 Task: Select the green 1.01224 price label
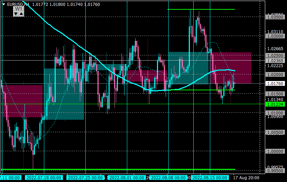pyautogui.click(x=275, y=104)
